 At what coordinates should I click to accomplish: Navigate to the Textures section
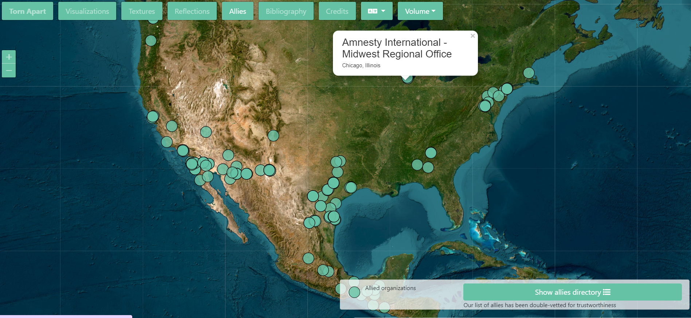pos(142,11)
